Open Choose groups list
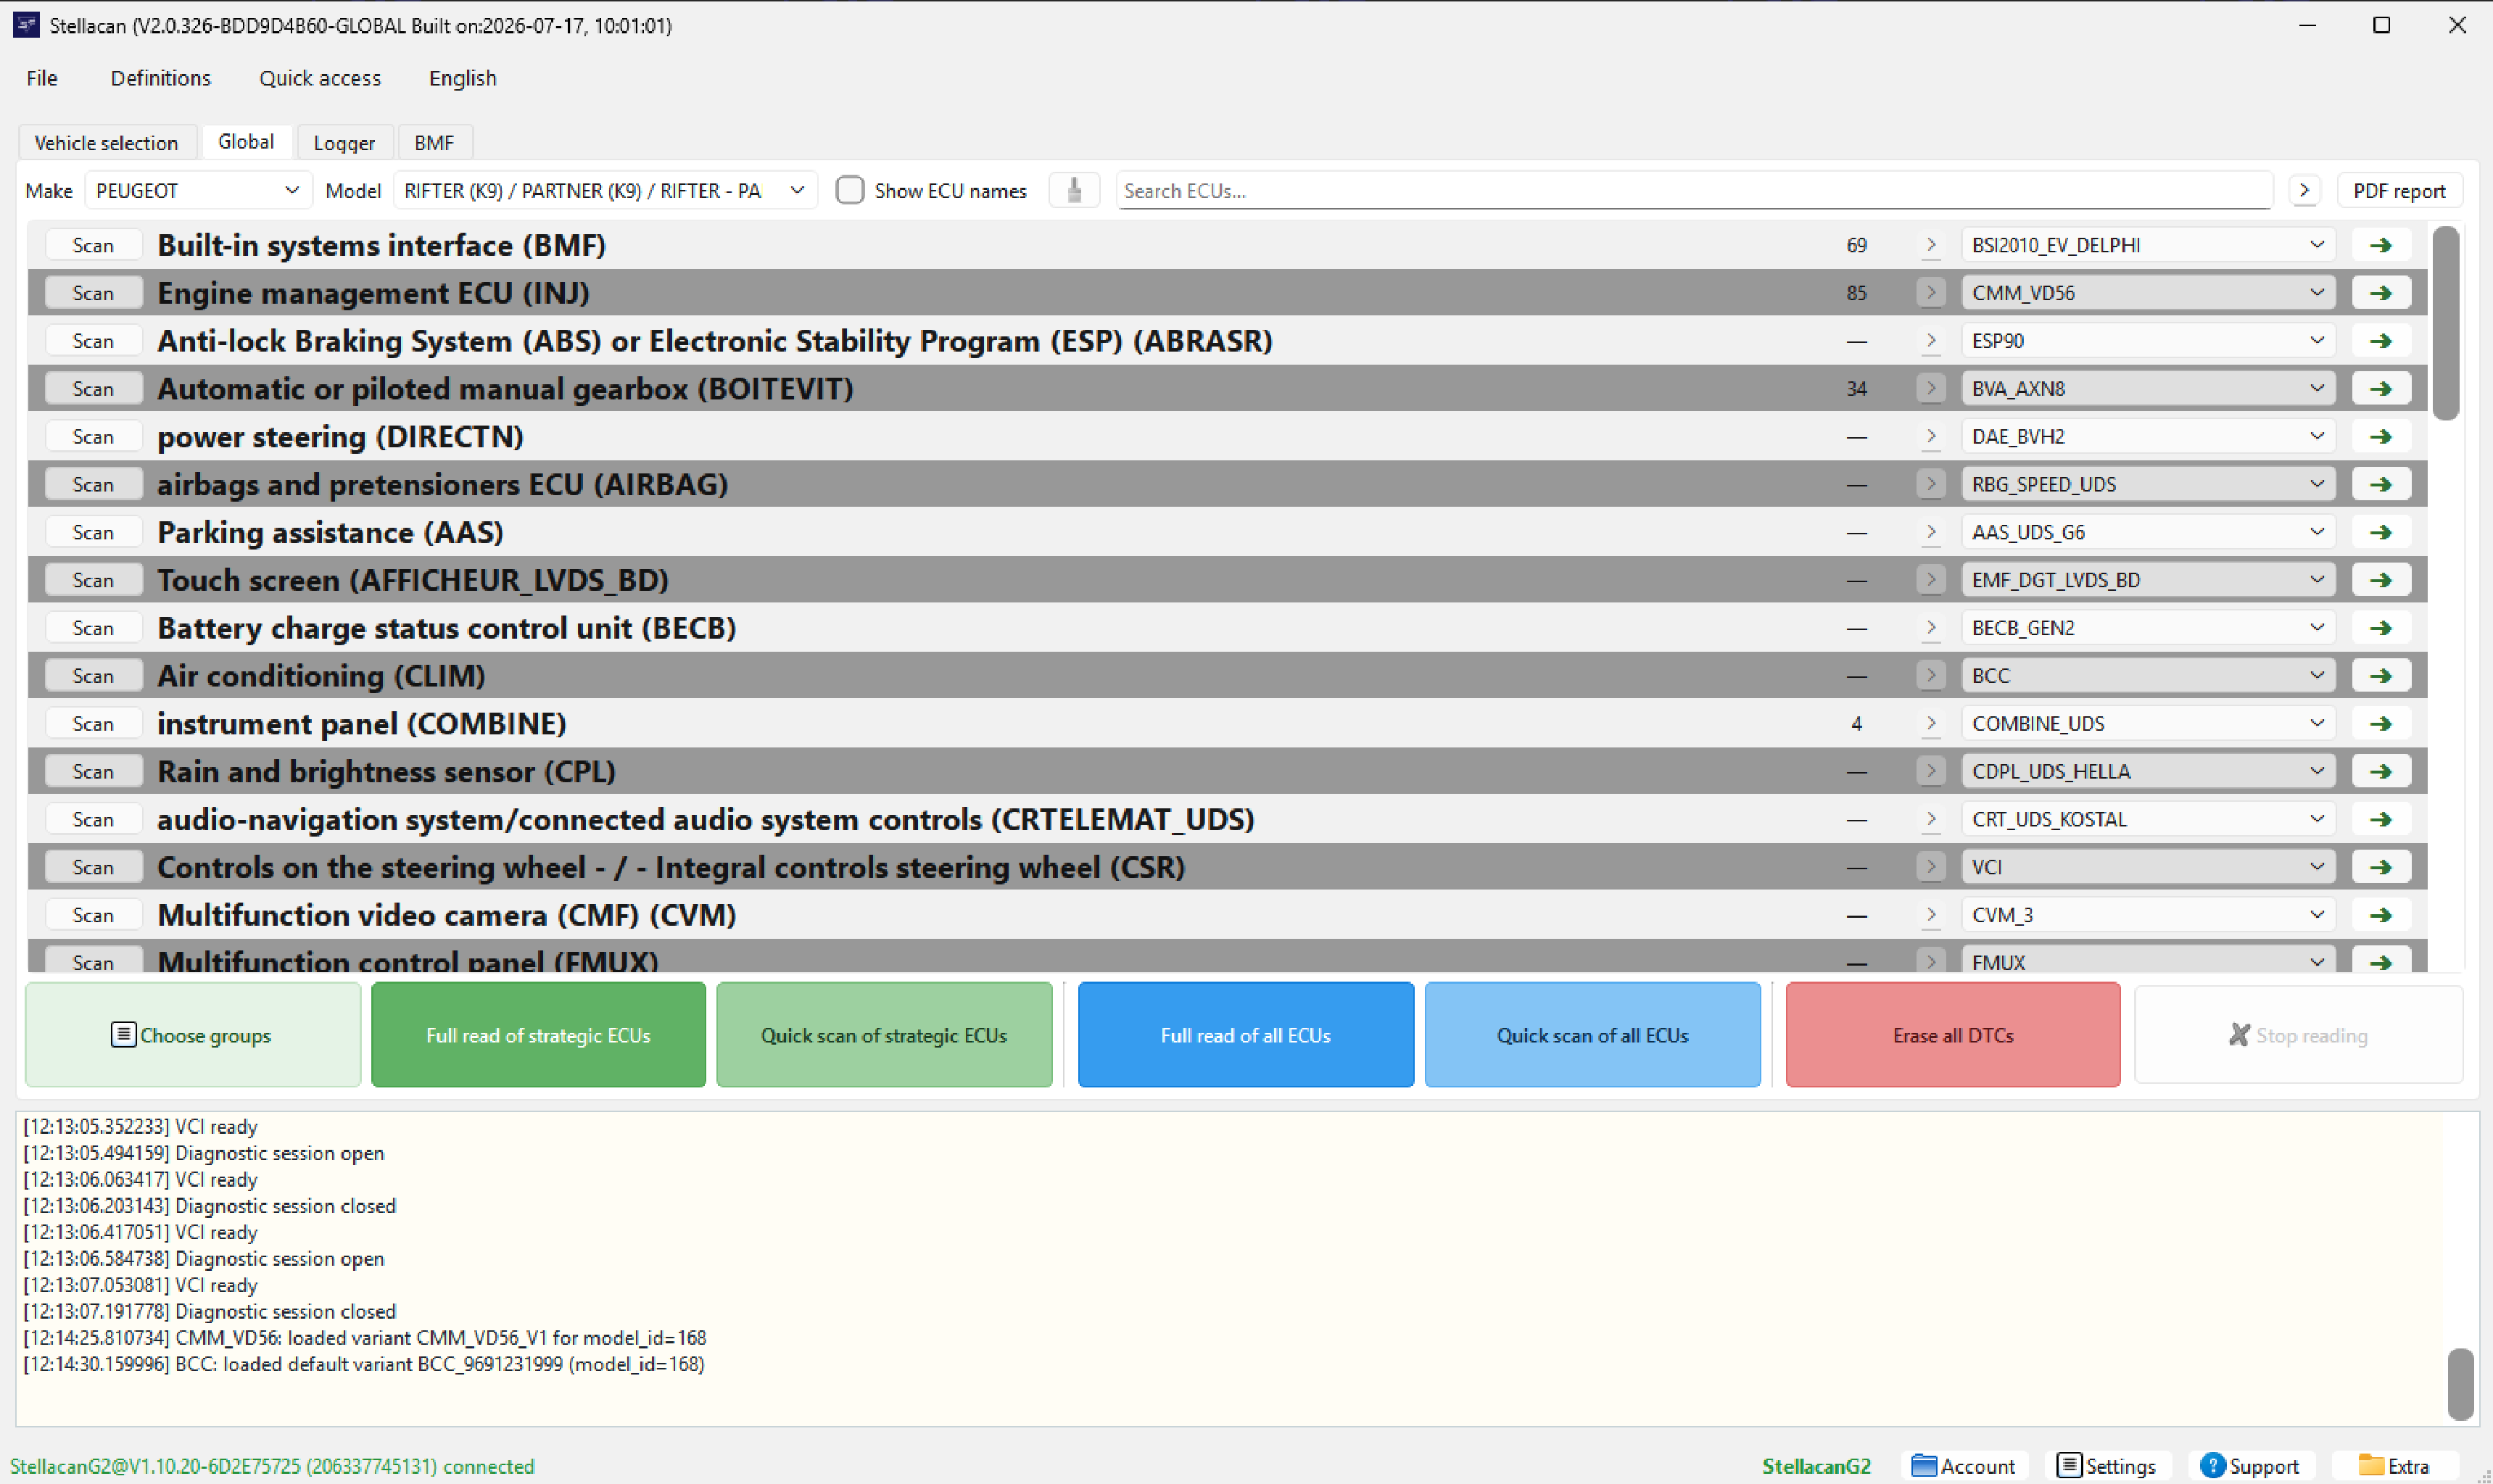This screenshot has width=2493, height=1484. pyautogui.click(x=192, y=1035)
